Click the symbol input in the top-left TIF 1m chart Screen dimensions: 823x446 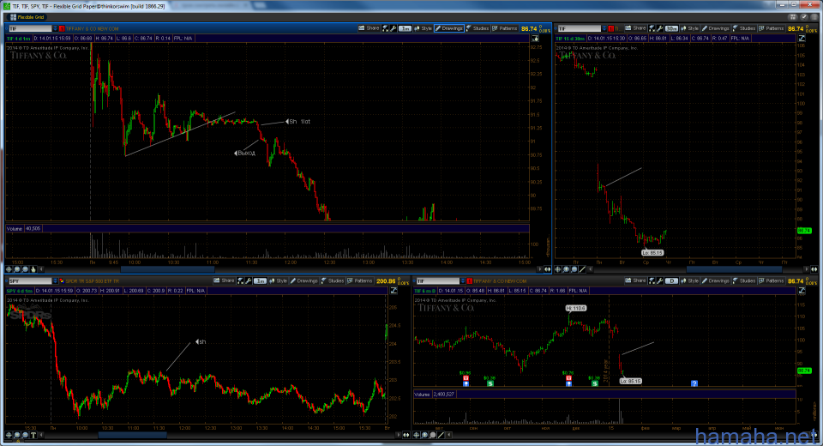(30, 28)
